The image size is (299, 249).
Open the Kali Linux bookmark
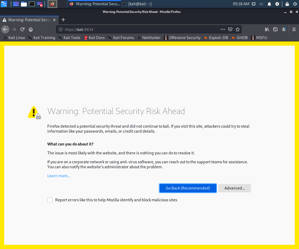(14, 38)
